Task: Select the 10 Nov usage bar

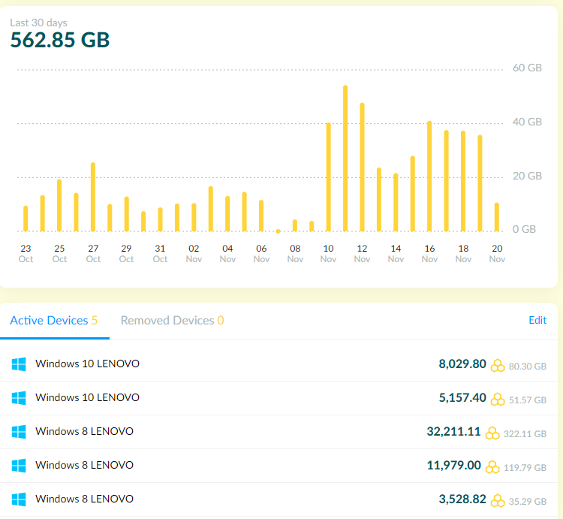Action: click(328, 177)
